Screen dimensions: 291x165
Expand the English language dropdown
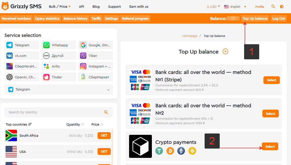pyautogui.click(x=245, y=7)
